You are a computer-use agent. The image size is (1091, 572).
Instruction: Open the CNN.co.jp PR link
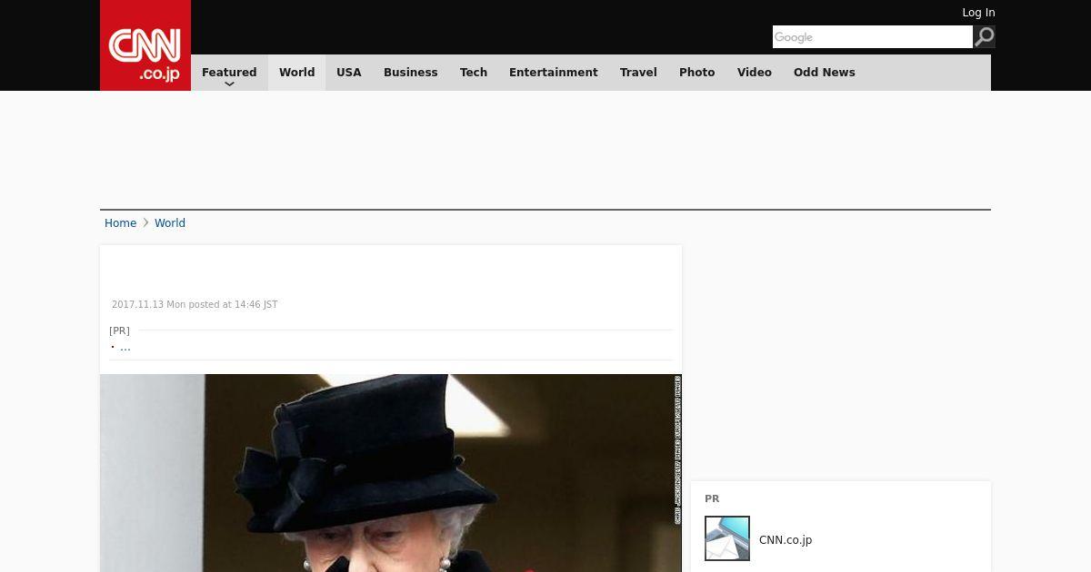[786, 540]
